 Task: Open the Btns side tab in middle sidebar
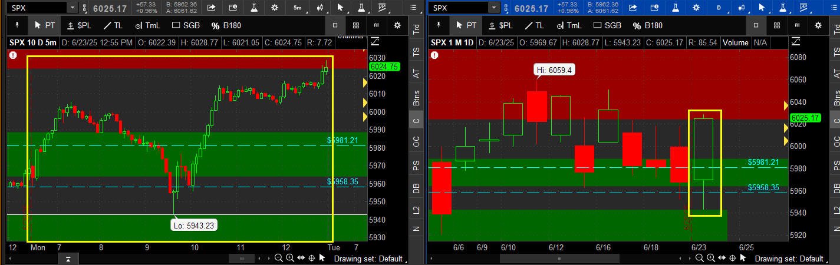click(417, 98)
